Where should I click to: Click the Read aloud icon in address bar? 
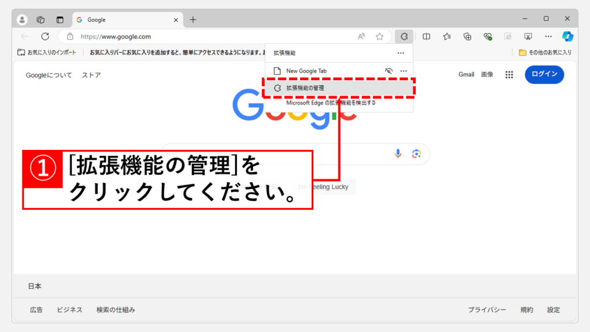361,36
